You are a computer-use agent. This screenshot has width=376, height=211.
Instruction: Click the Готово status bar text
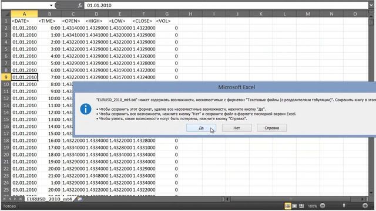9,206
